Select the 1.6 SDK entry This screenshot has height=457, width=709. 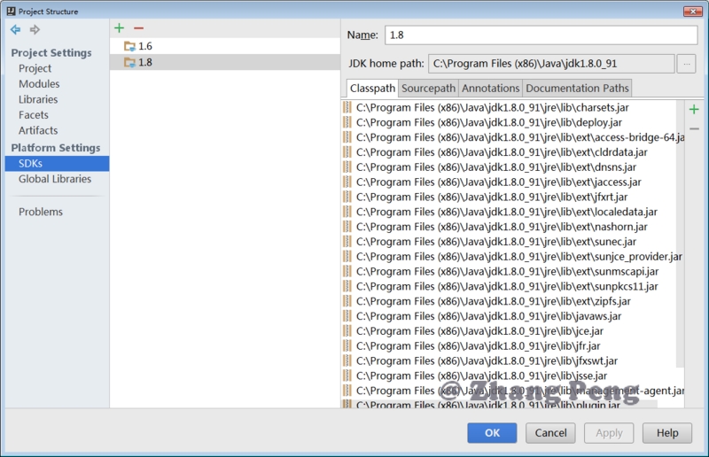[144, 46]
